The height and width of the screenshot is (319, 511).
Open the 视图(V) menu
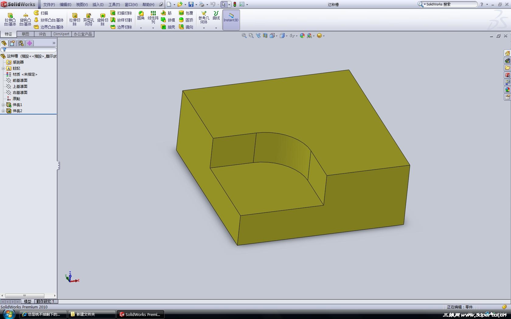[82, 5]
